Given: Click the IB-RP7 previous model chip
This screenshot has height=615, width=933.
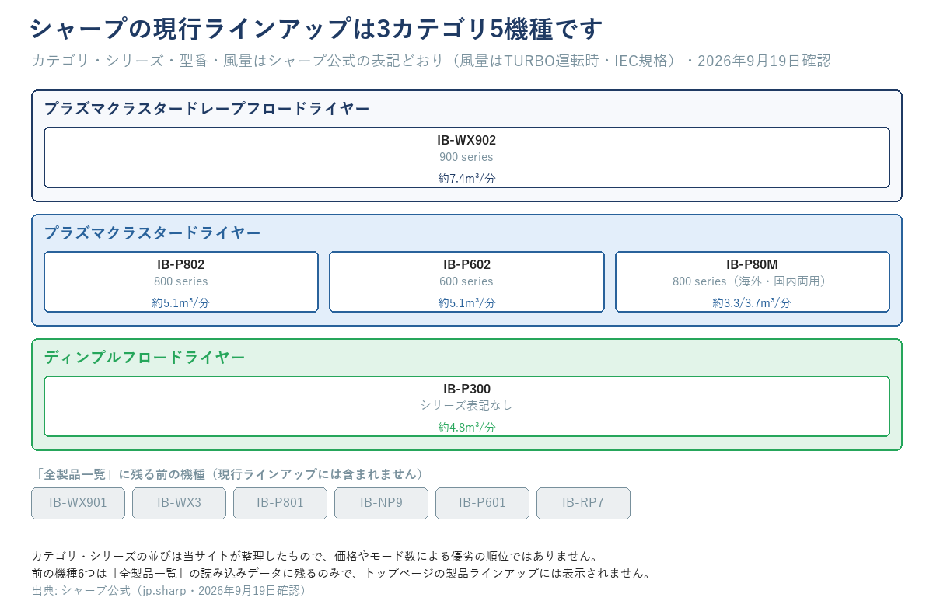Looking at the screenshot, I should [583, 503].
